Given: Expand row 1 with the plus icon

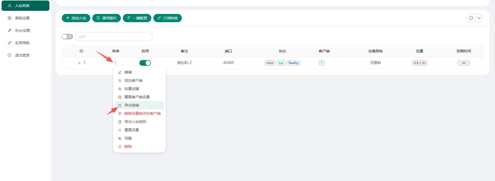Looking at the screenshot, I should click(x=79, y=63).
